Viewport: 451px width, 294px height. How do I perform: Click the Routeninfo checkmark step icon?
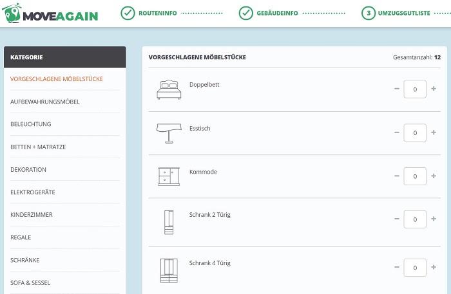(x=128, y=13)
